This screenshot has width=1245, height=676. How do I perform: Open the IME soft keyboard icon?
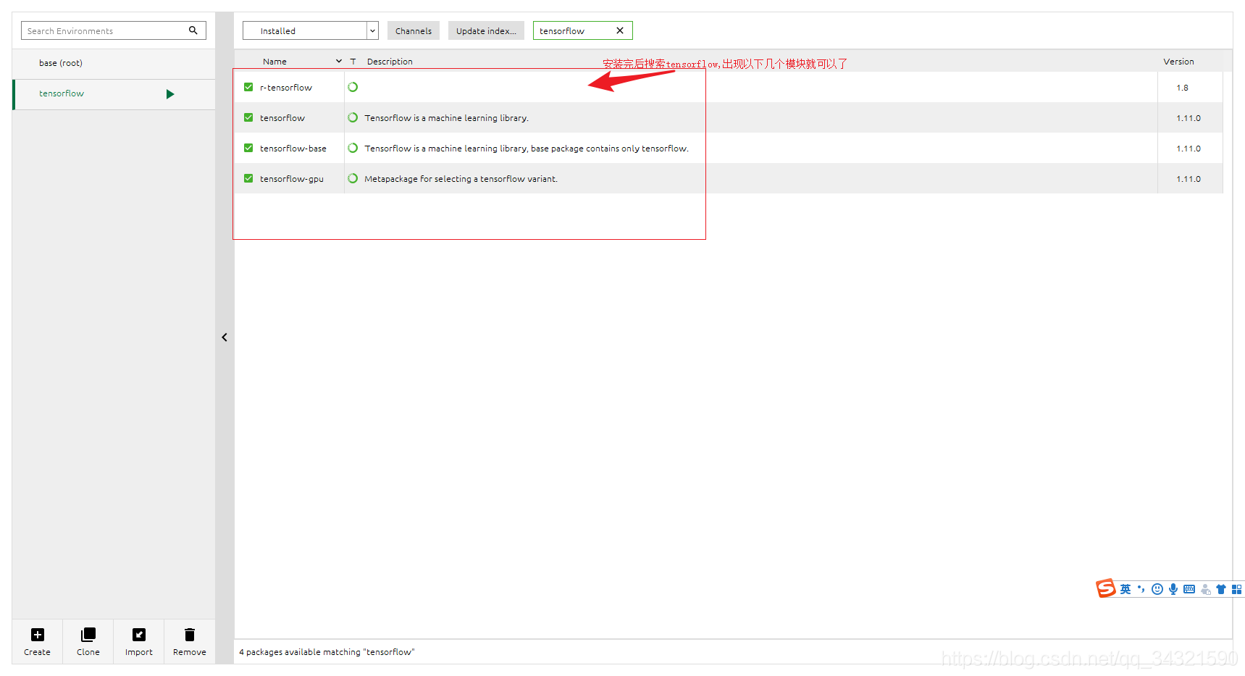click(x=1189, y=589)
